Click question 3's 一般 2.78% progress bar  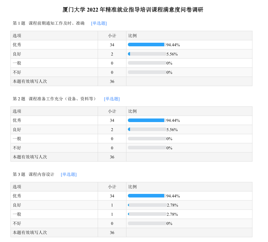coord(147,214)
